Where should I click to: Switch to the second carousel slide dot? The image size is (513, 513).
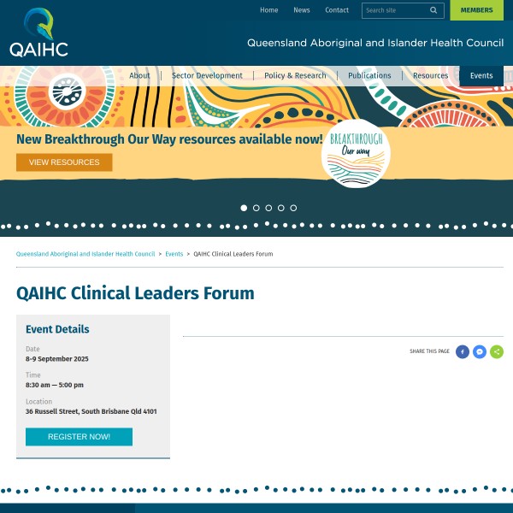[256, 208]
